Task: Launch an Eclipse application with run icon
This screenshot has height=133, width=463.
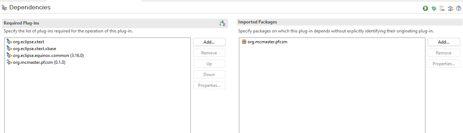Action: 425,8
